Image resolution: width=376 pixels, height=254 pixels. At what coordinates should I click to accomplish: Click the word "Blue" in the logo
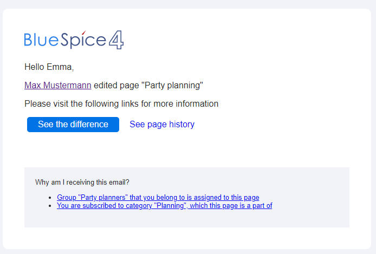(x=42, y=40)
